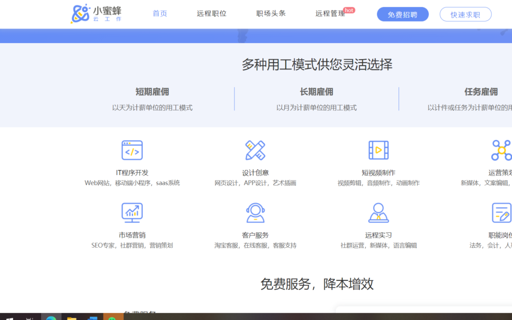Open the 远程职位 menu item

(211, 13)
